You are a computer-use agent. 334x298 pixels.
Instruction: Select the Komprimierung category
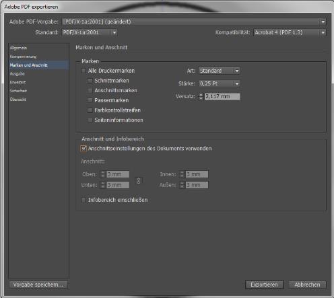[x=23, y=57]
